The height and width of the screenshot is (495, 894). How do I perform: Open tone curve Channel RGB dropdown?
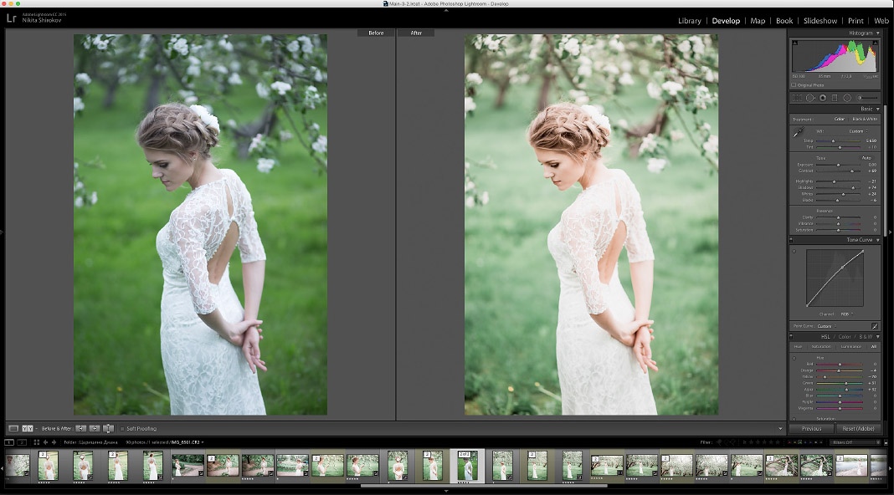[846, 314]
